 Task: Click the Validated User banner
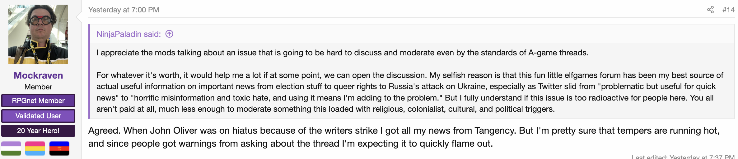pyautogui.click(x=38, y=116)
